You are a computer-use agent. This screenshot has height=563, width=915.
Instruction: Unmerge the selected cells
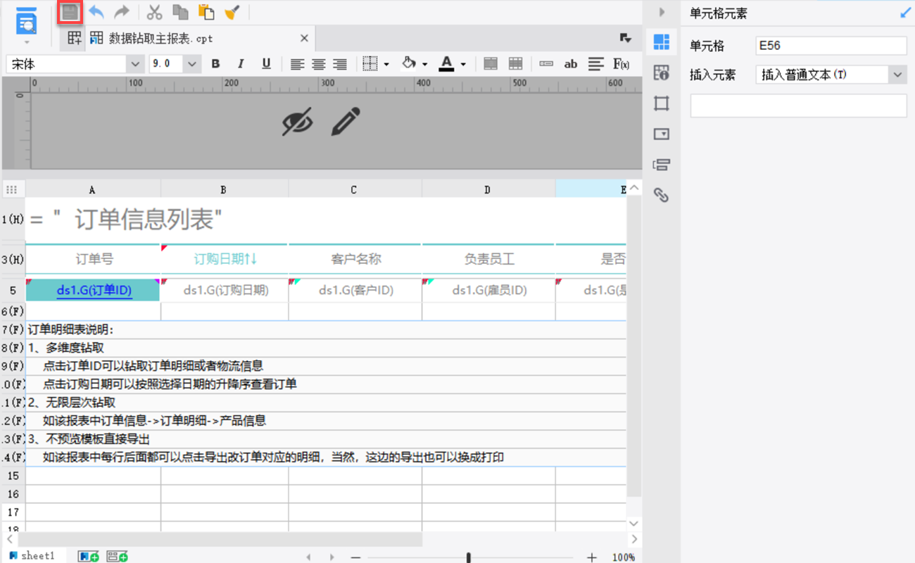point(515,64)
